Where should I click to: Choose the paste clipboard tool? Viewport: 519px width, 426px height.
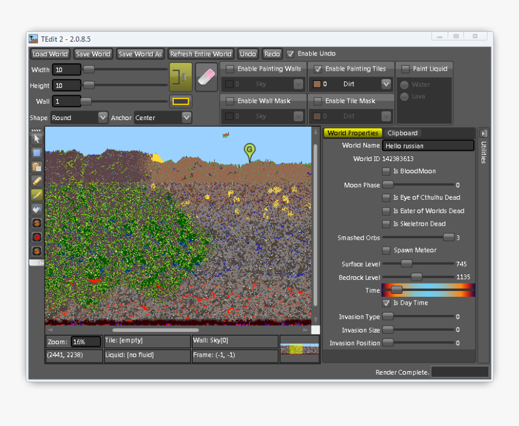coord(37,167)
